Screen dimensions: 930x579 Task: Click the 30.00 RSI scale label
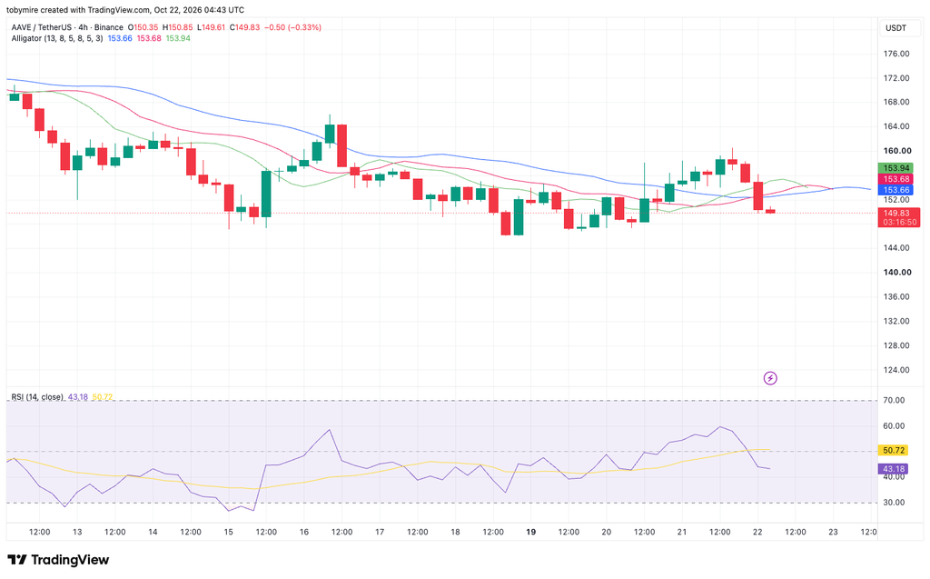[894, 503]
